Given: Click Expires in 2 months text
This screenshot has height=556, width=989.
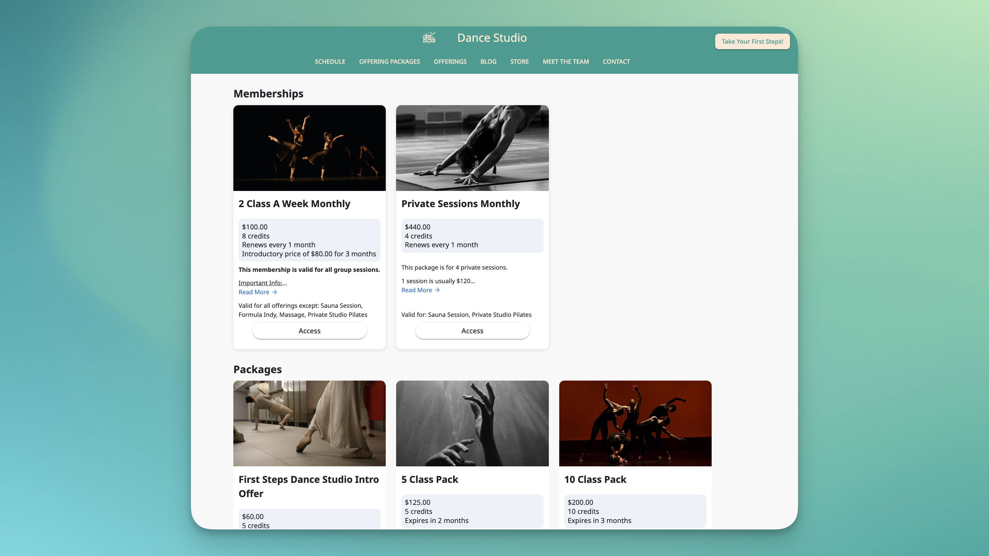Looking at the screenshot, I should (437, 520).
